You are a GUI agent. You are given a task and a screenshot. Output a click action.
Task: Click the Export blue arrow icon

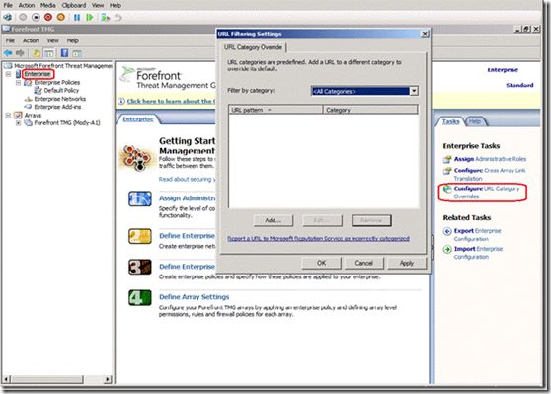tap(447, 231)
